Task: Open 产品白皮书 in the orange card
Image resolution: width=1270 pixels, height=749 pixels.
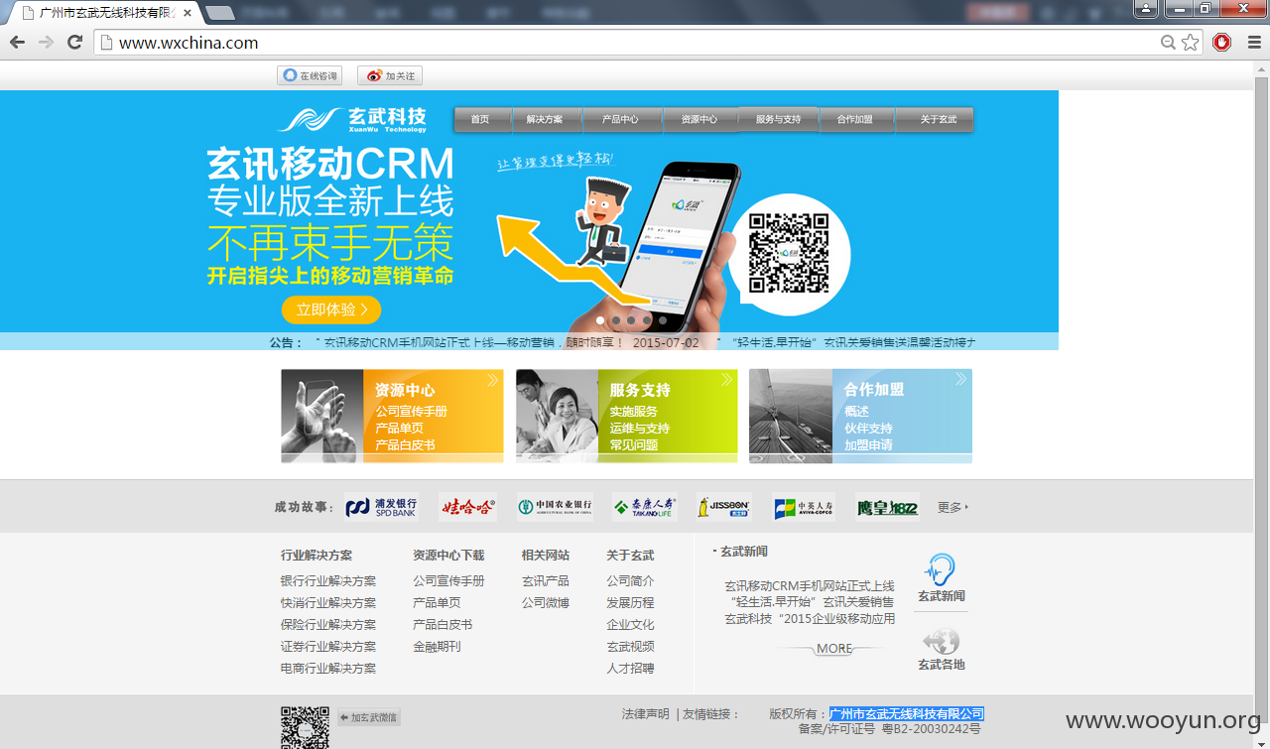Action: [405, 445]
